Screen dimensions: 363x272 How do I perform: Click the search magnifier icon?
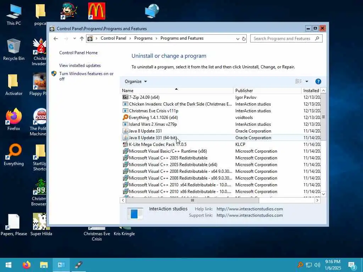click(x=317, y=38)
